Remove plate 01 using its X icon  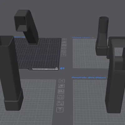click(65, 39)
